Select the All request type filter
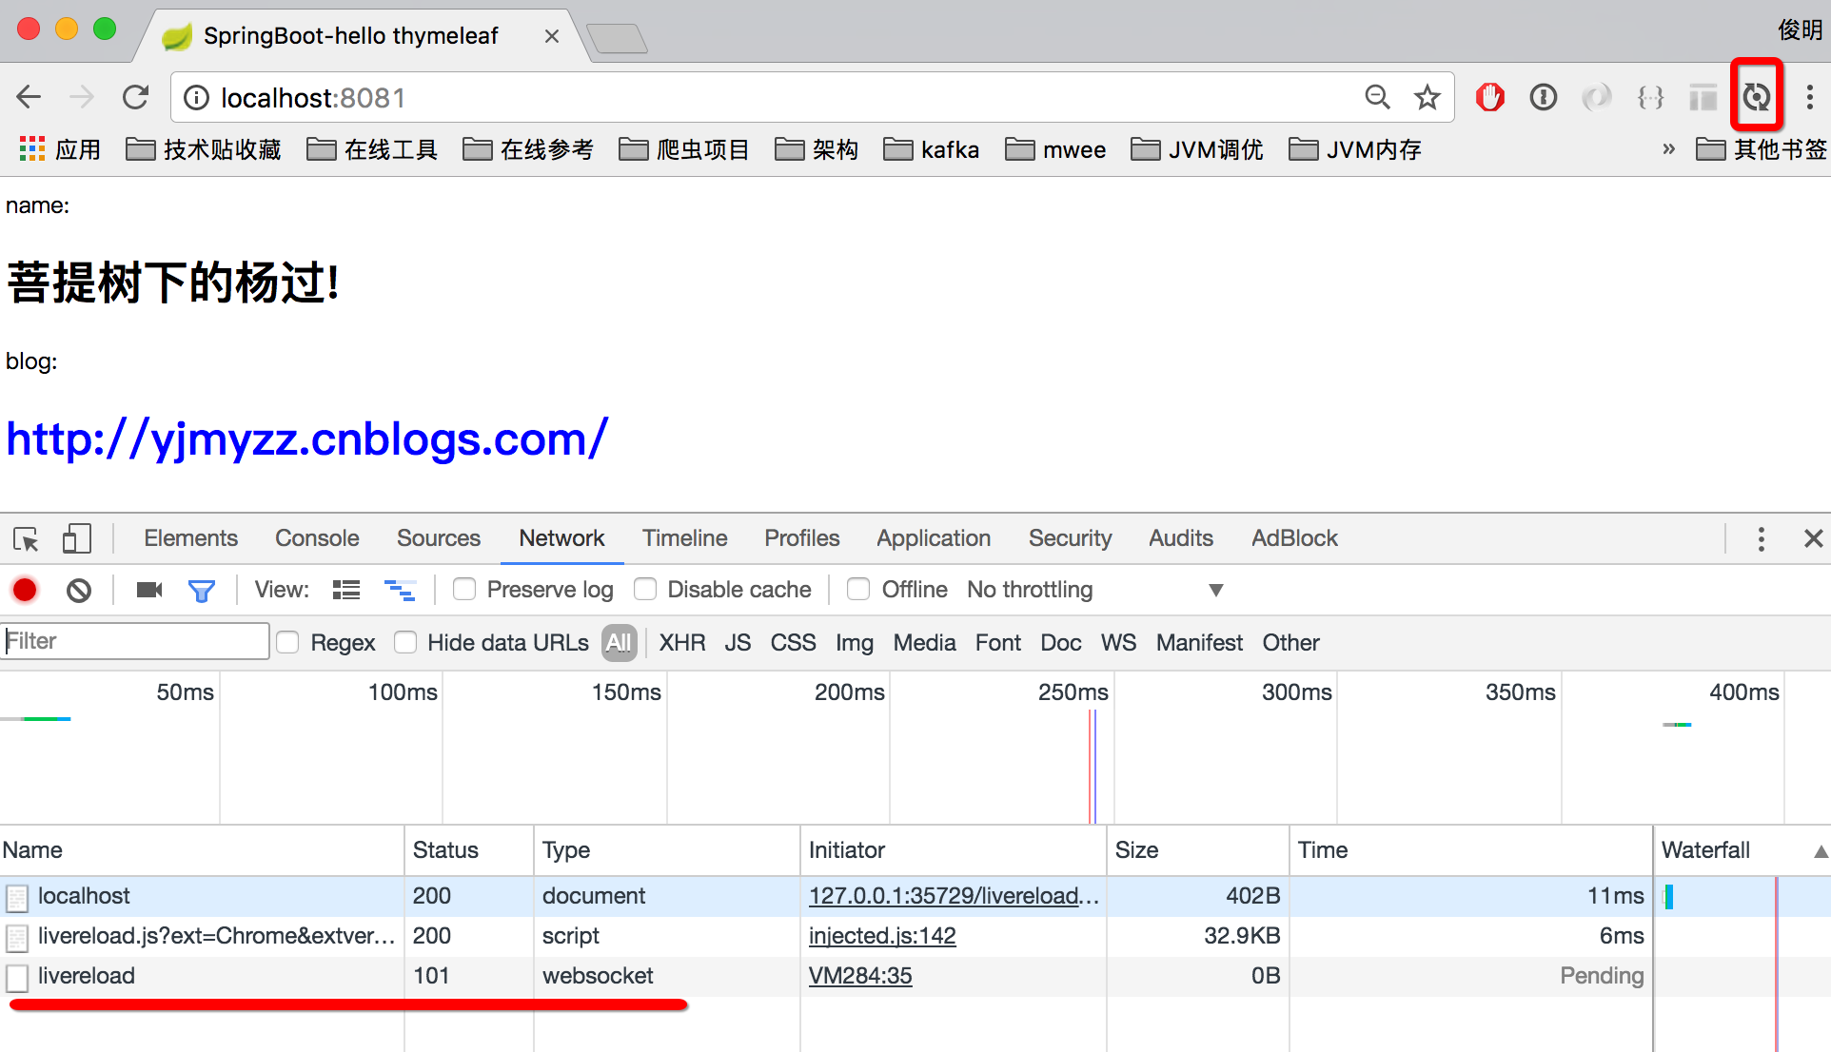Screen dimensions: 1831x1052 (x=619, y=643)
